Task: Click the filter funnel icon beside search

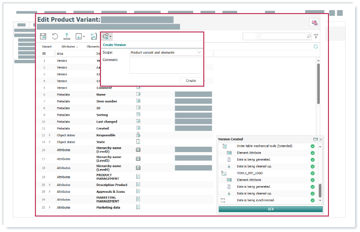Action: pyautogui.click(x=316, y=36)
